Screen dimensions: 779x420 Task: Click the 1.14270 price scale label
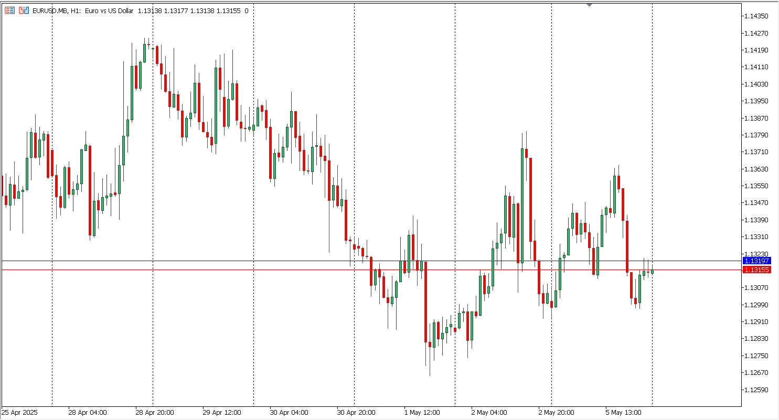[757, 33]
